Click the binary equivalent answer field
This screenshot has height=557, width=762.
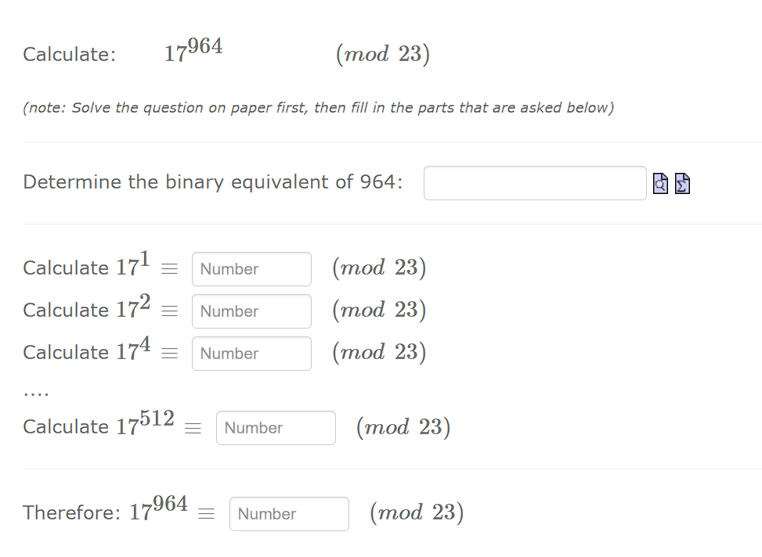click(535, 182)
